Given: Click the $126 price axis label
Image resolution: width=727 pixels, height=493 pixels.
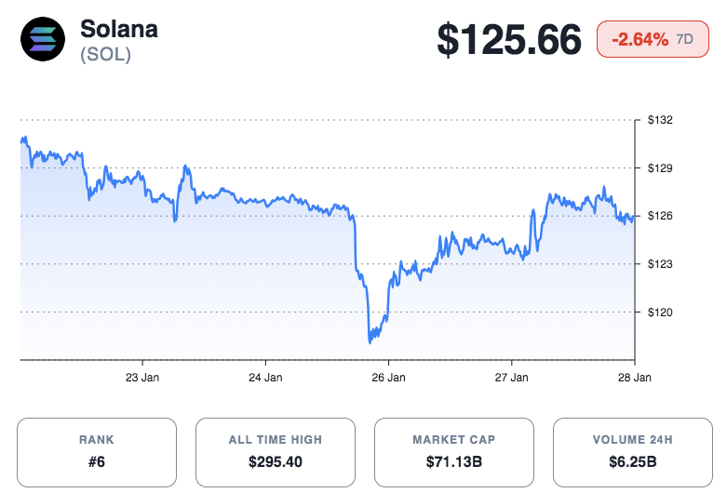Looking at the screenshot, I should 660,216.
